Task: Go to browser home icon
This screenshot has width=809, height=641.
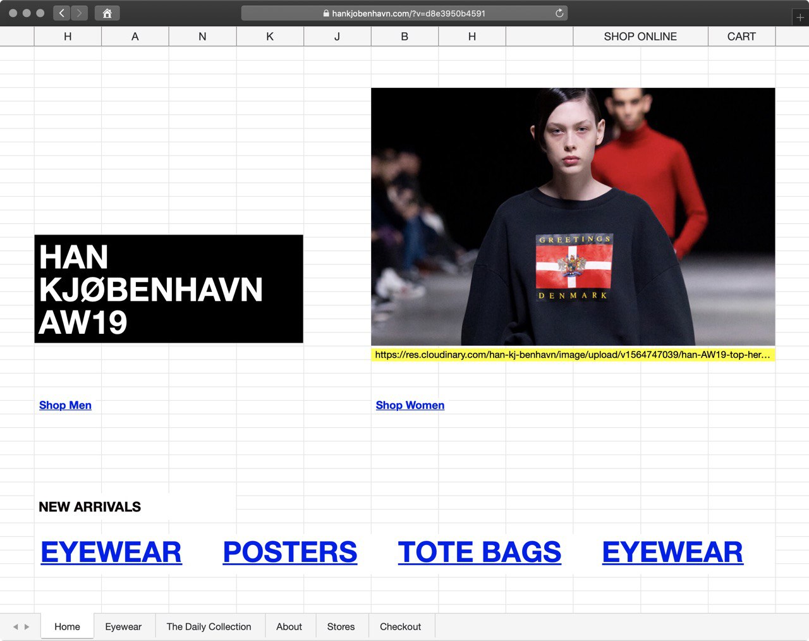Action: (107, 13)
